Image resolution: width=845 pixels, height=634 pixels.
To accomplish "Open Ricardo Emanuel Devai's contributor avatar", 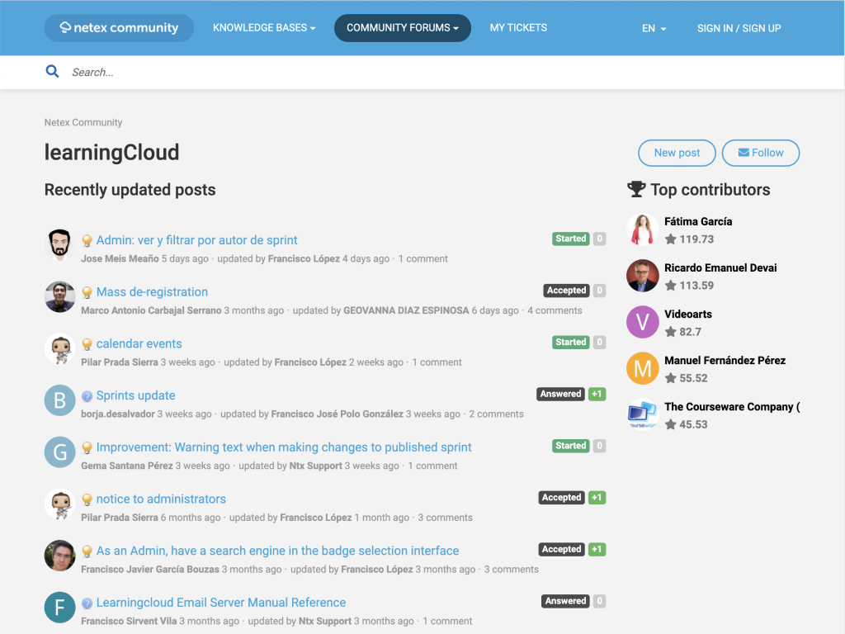I will click(642, 276).
